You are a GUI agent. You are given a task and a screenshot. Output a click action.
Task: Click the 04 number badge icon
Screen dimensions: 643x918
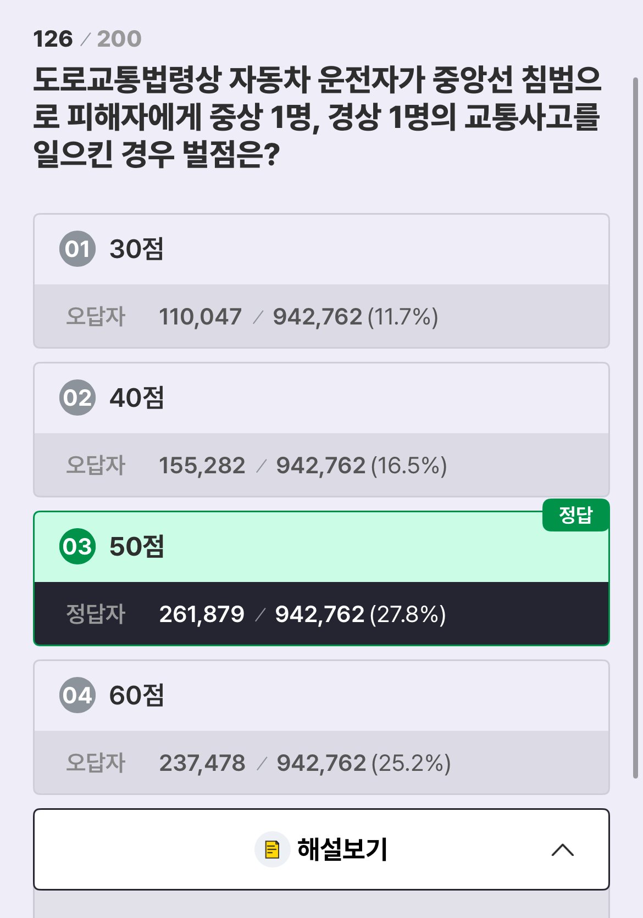point(77,695)
